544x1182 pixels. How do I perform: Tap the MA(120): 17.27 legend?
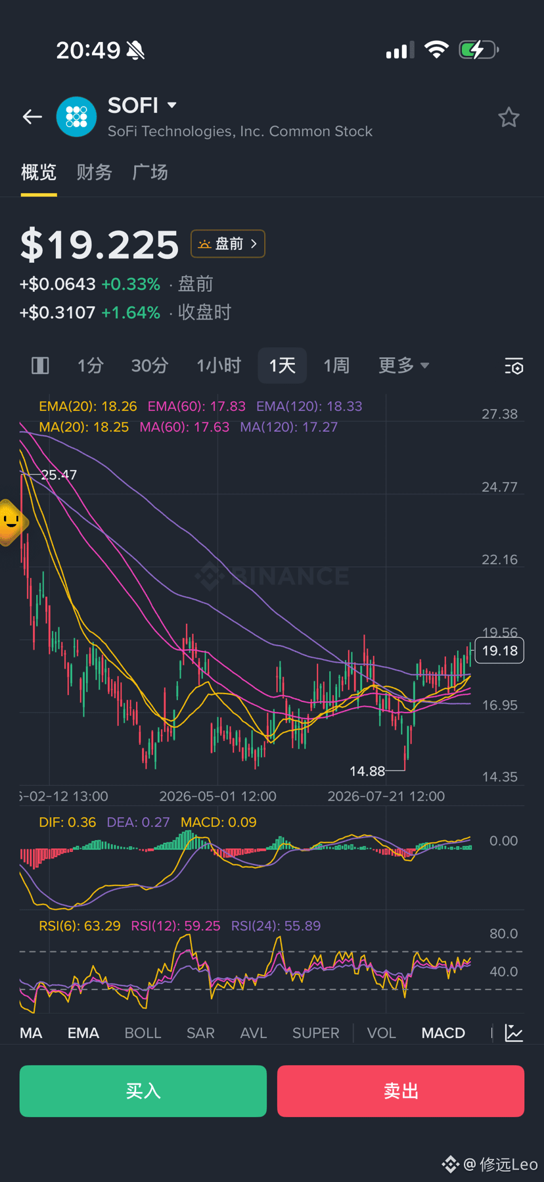(289, 427)
